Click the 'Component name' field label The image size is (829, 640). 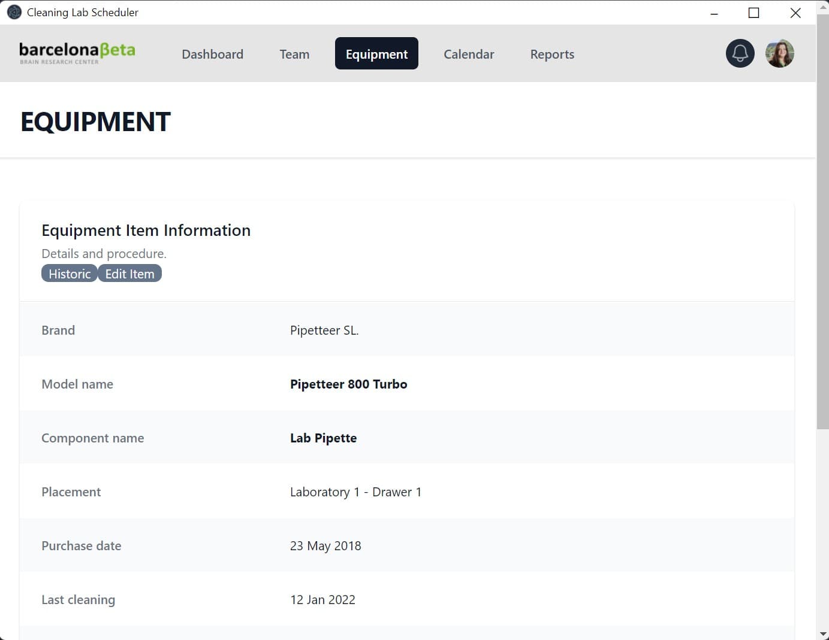[x=93, y=438]
